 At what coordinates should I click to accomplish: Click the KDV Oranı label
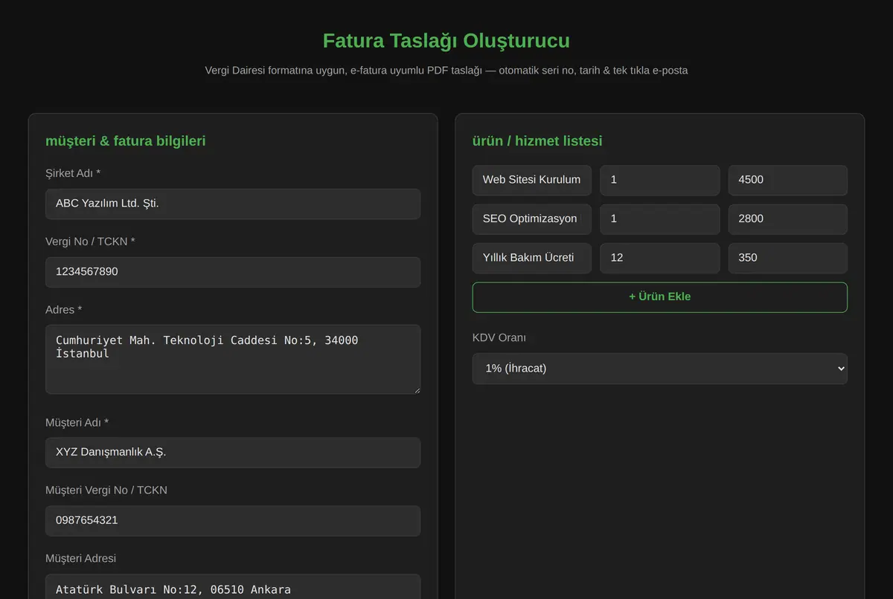(499, 337)
